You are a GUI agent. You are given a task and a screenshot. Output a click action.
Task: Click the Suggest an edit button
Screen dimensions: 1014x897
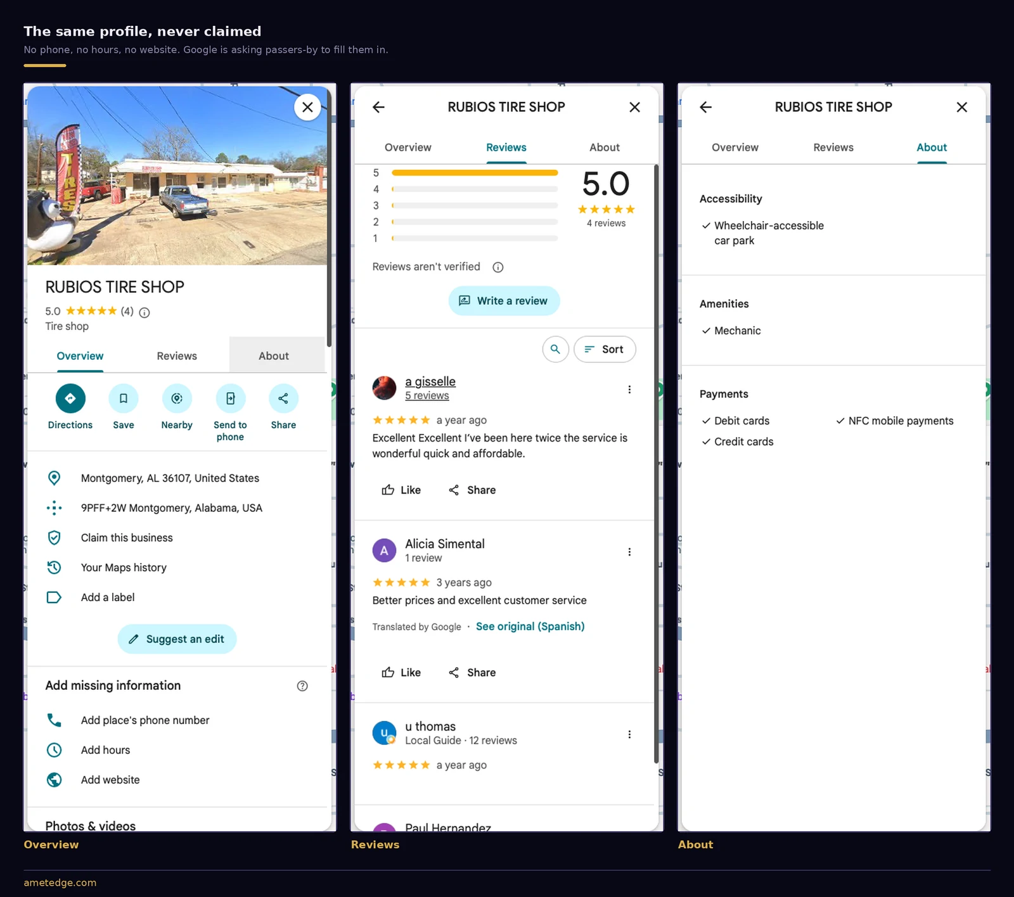pos(177,639)
